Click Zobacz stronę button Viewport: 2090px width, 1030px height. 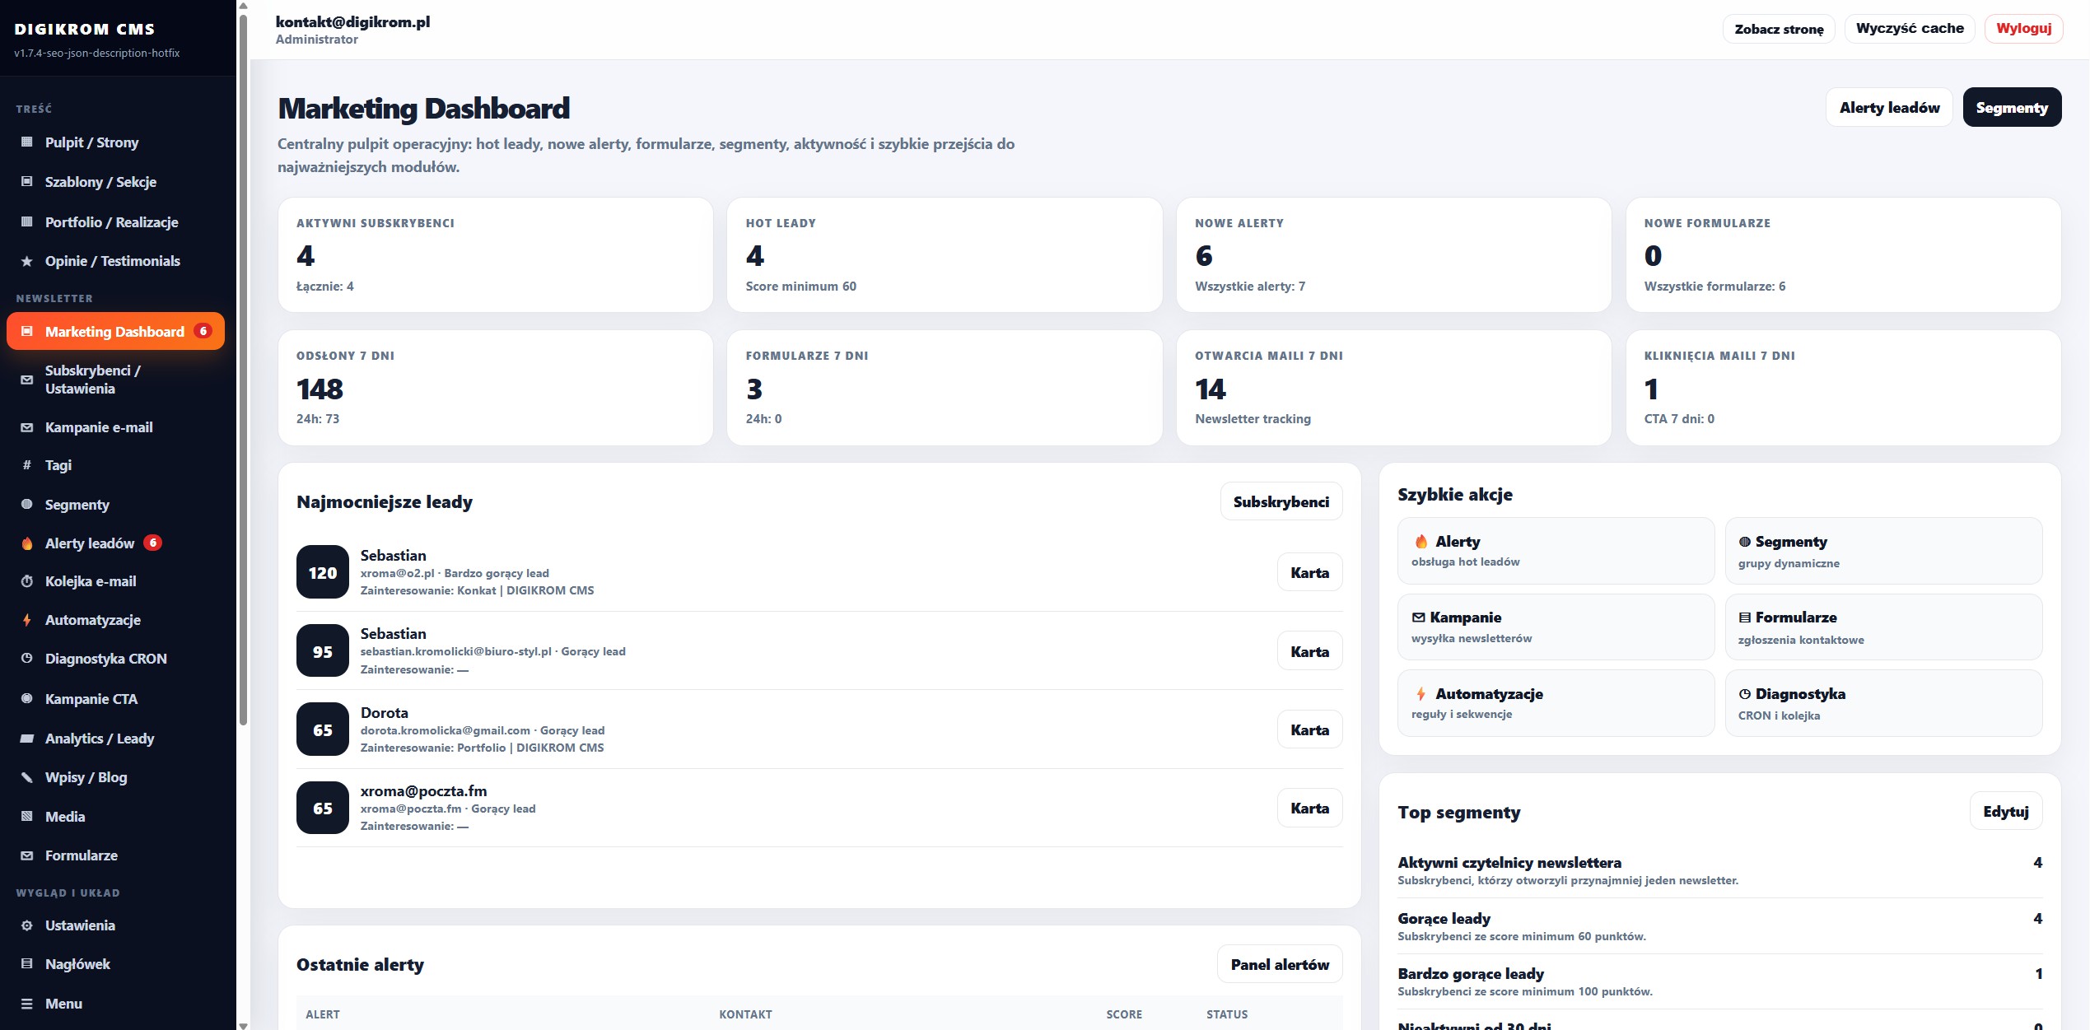pyautogui.click(x=1779, y=29)
